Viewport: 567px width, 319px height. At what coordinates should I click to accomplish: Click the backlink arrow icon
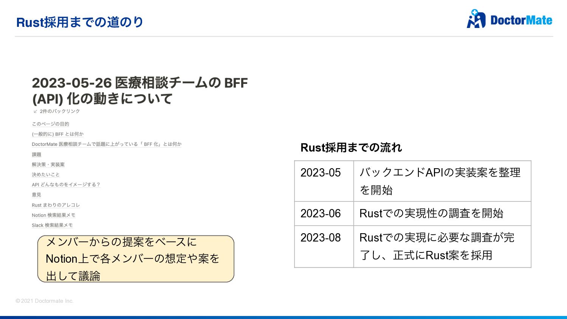point(35,111)
